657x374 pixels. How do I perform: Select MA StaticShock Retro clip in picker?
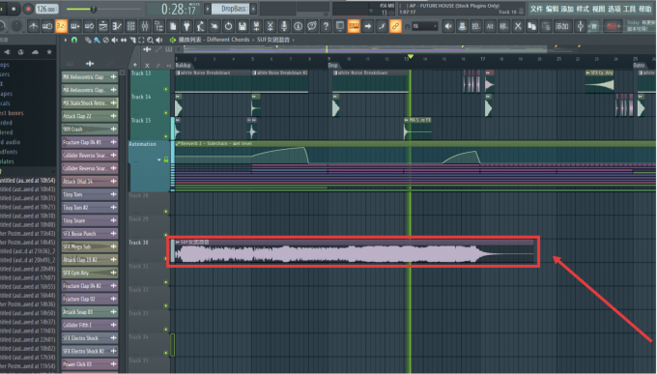pos(90,102)
